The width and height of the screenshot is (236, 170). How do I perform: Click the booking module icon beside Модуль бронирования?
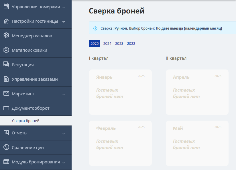coord(6,162)
